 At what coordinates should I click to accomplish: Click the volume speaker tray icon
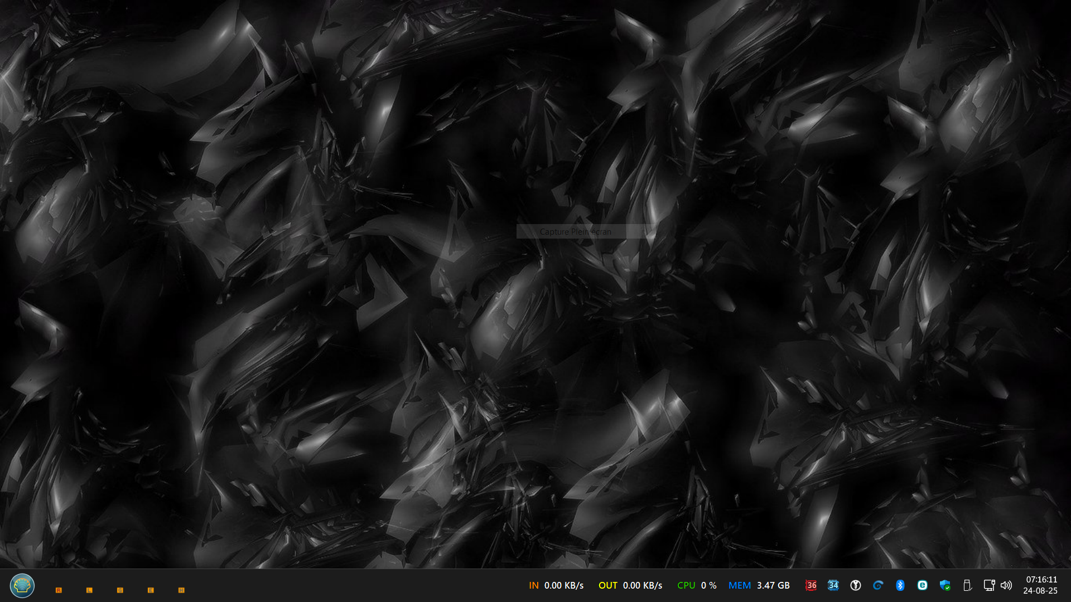(x=1006, y=585)
